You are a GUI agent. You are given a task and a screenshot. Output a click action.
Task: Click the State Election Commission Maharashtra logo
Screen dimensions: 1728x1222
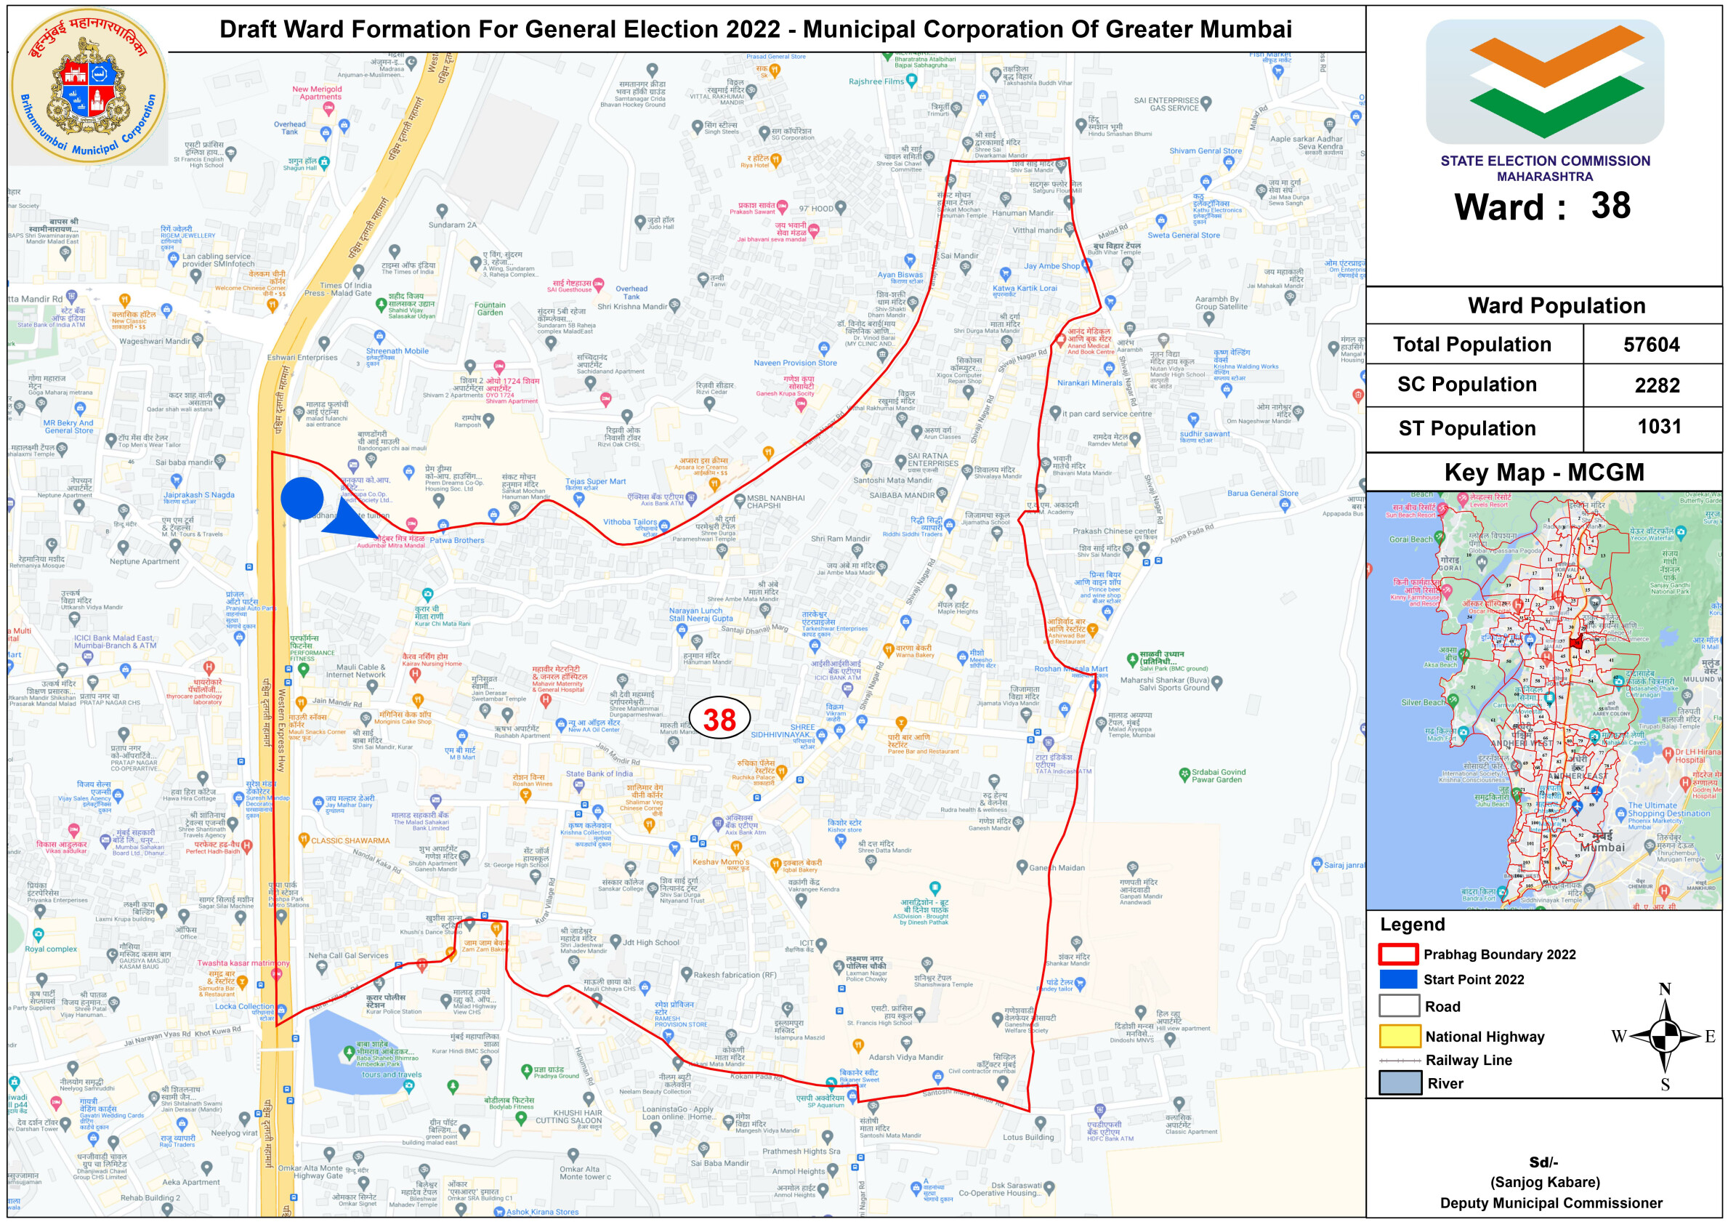[1544, 83]
